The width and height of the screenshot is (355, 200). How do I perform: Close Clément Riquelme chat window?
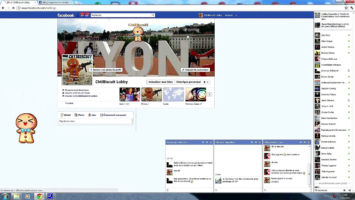coord(260,142)
